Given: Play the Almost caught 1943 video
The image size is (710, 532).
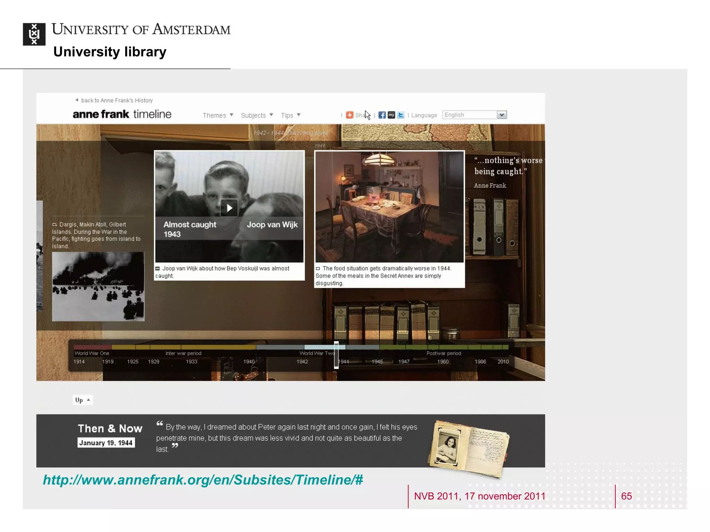Looking at the screenshot, I should click(229, 208).
